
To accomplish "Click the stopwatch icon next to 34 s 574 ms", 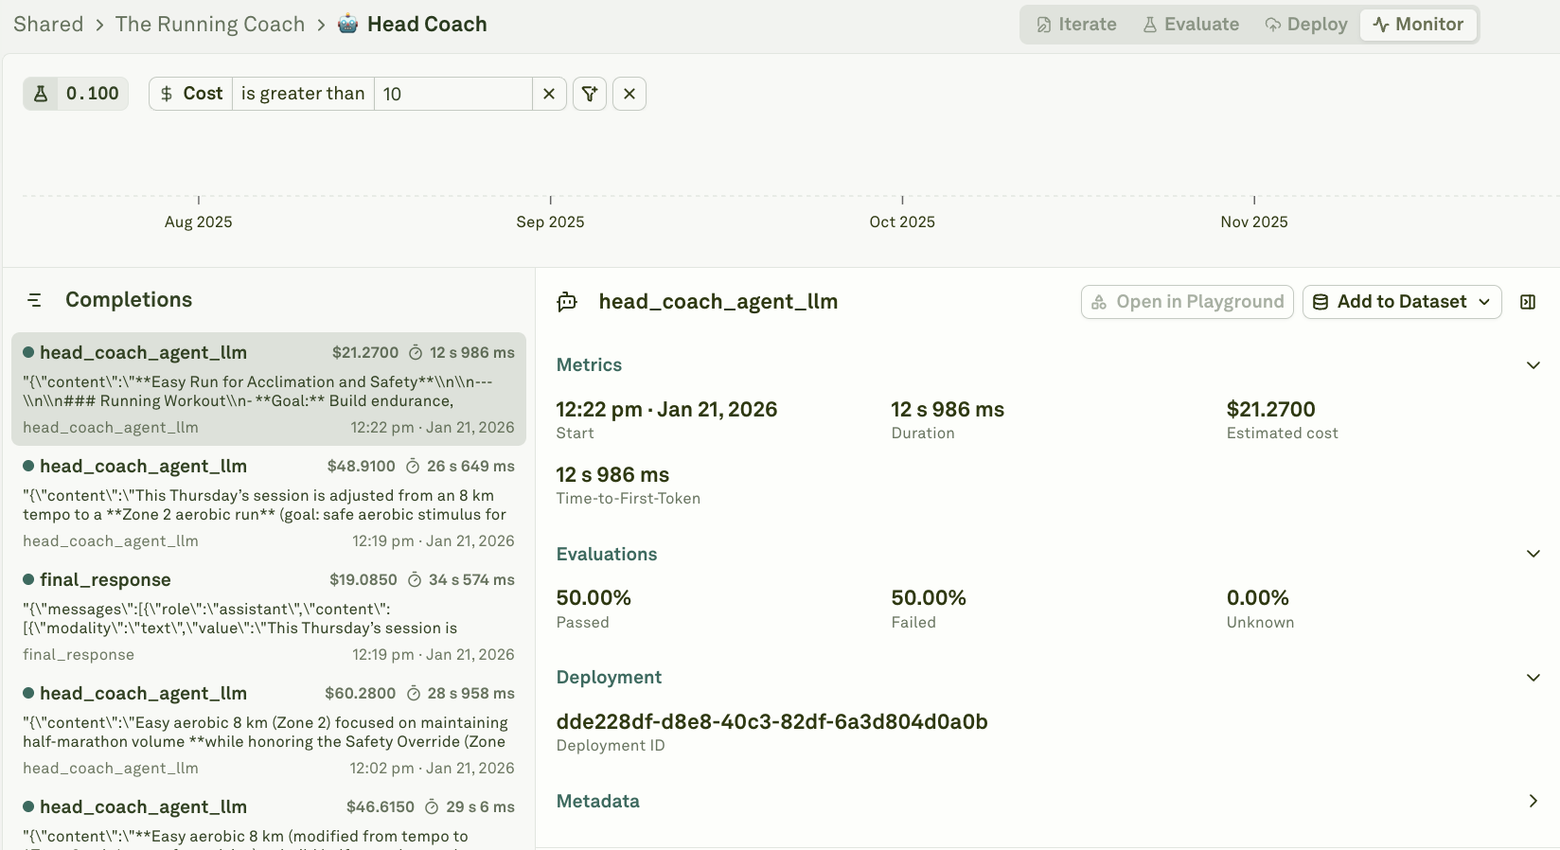I will click(x=415, y=580).
